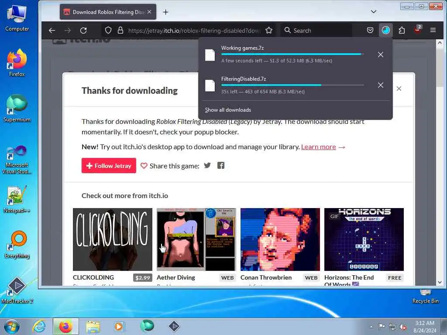Reload the current page
The height and width of the screenshot is (335, 447).
coord(83,31)
